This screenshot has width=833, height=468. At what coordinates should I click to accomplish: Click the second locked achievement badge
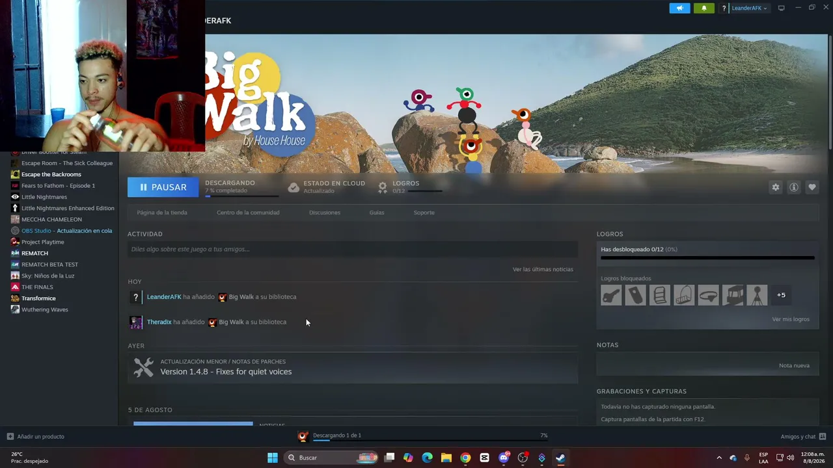pyautogui.click(x=635, y=295)
